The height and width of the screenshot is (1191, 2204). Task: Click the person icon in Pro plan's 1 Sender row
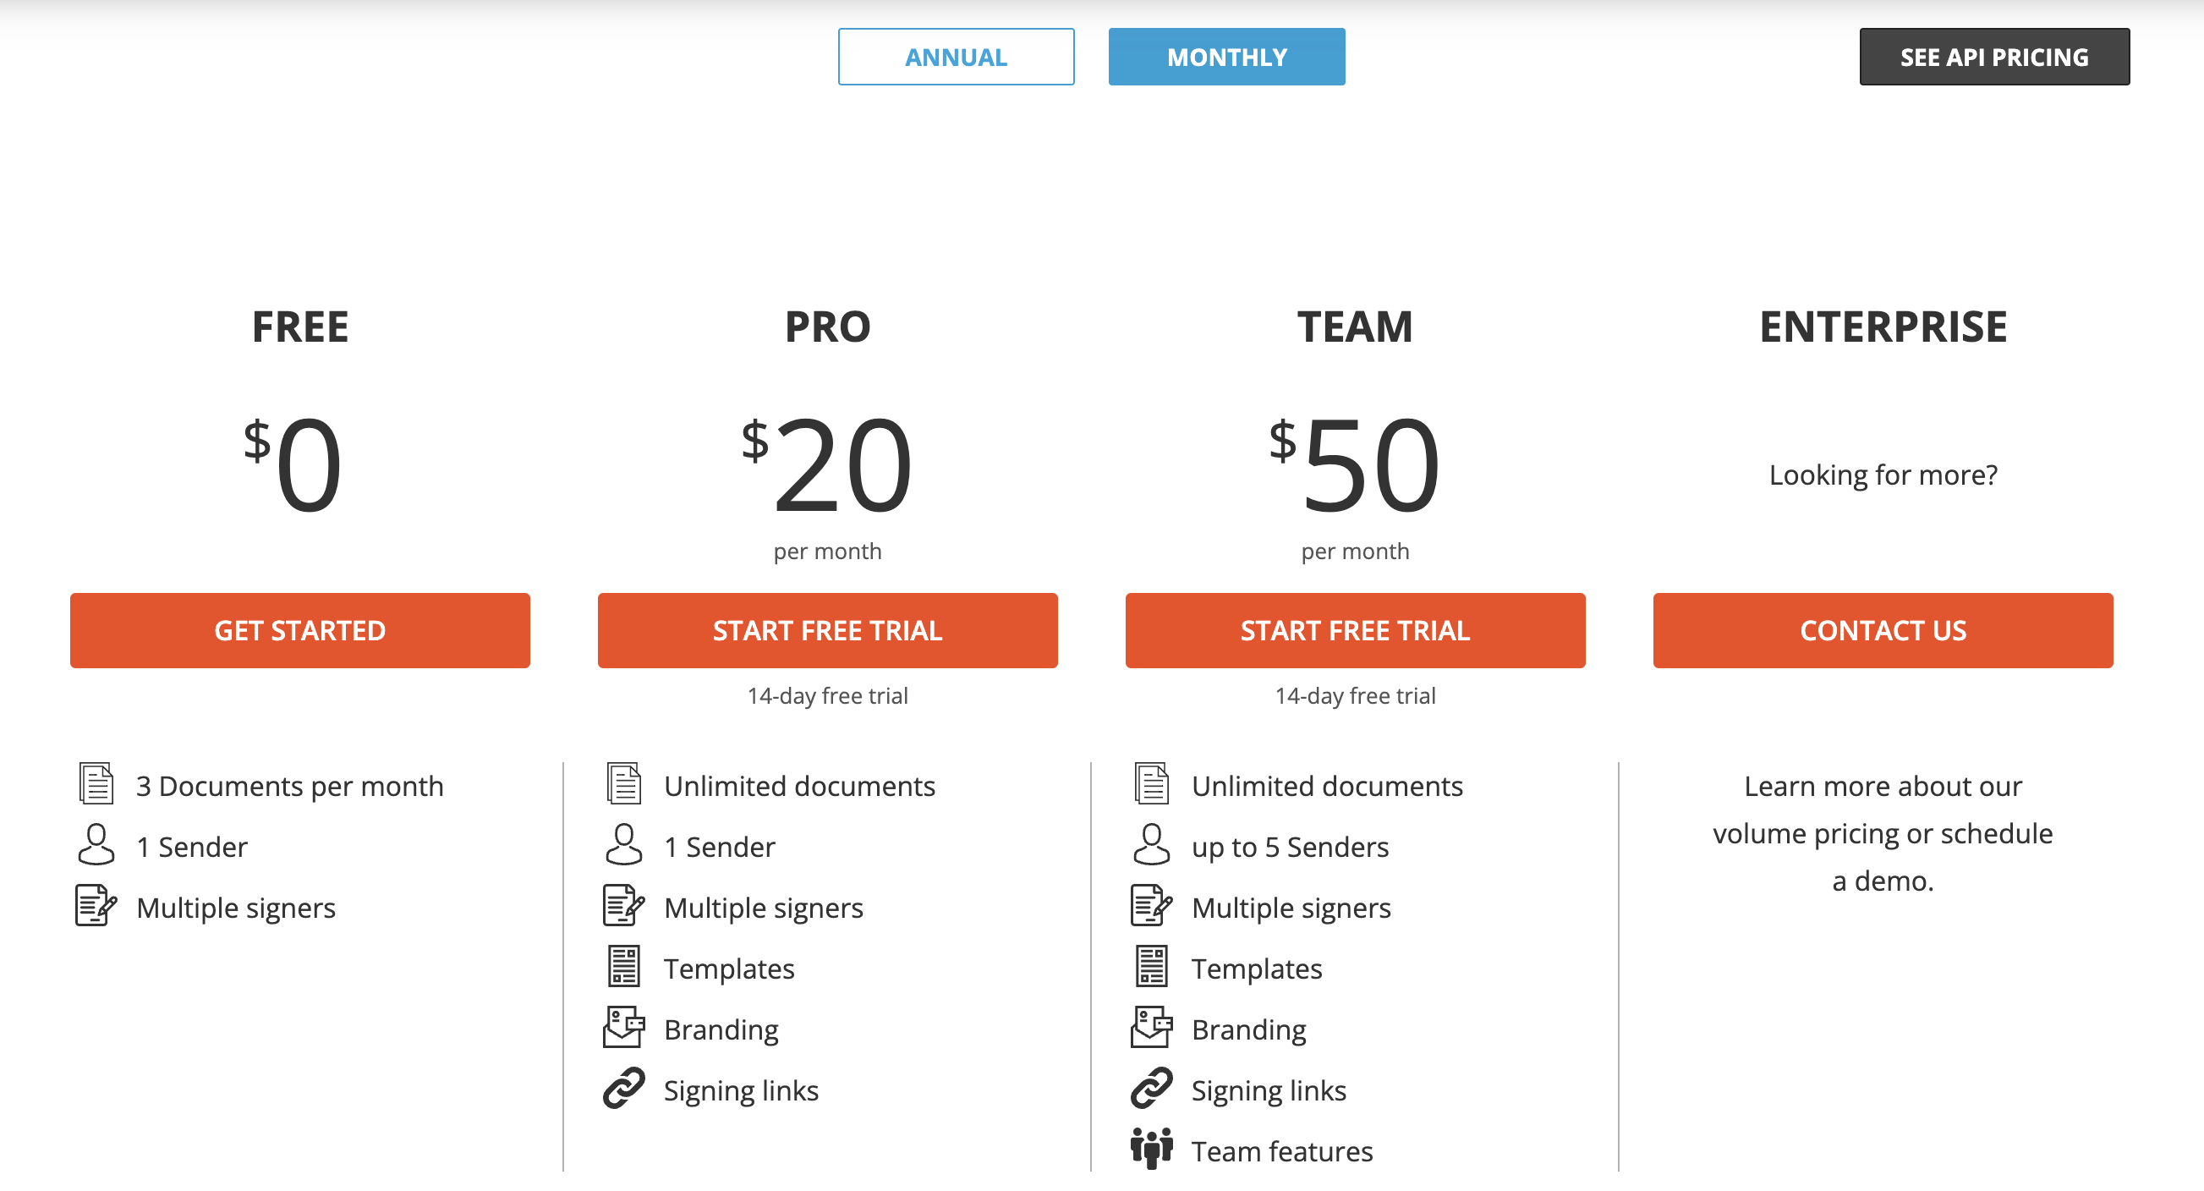pyautogui.click(x=623, y=844)
